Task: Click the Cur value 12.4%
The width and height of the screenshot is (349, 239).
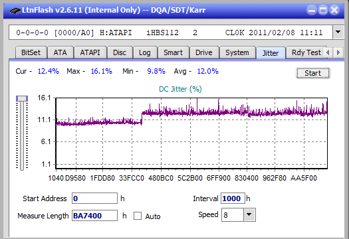Action: click(x=49, y=71)
